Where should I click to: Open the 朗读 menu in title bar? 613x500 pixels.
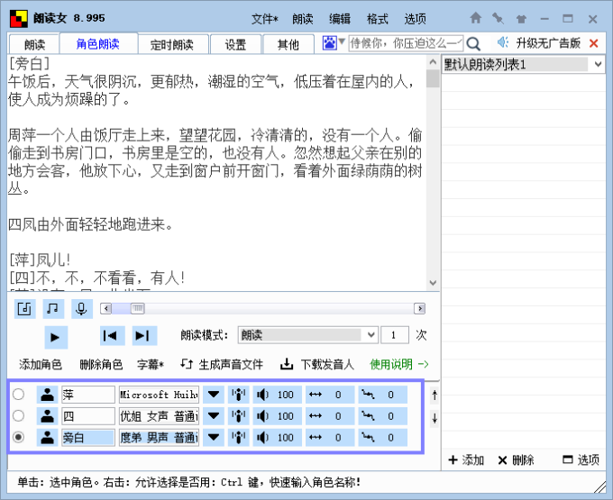pos(303,19)
